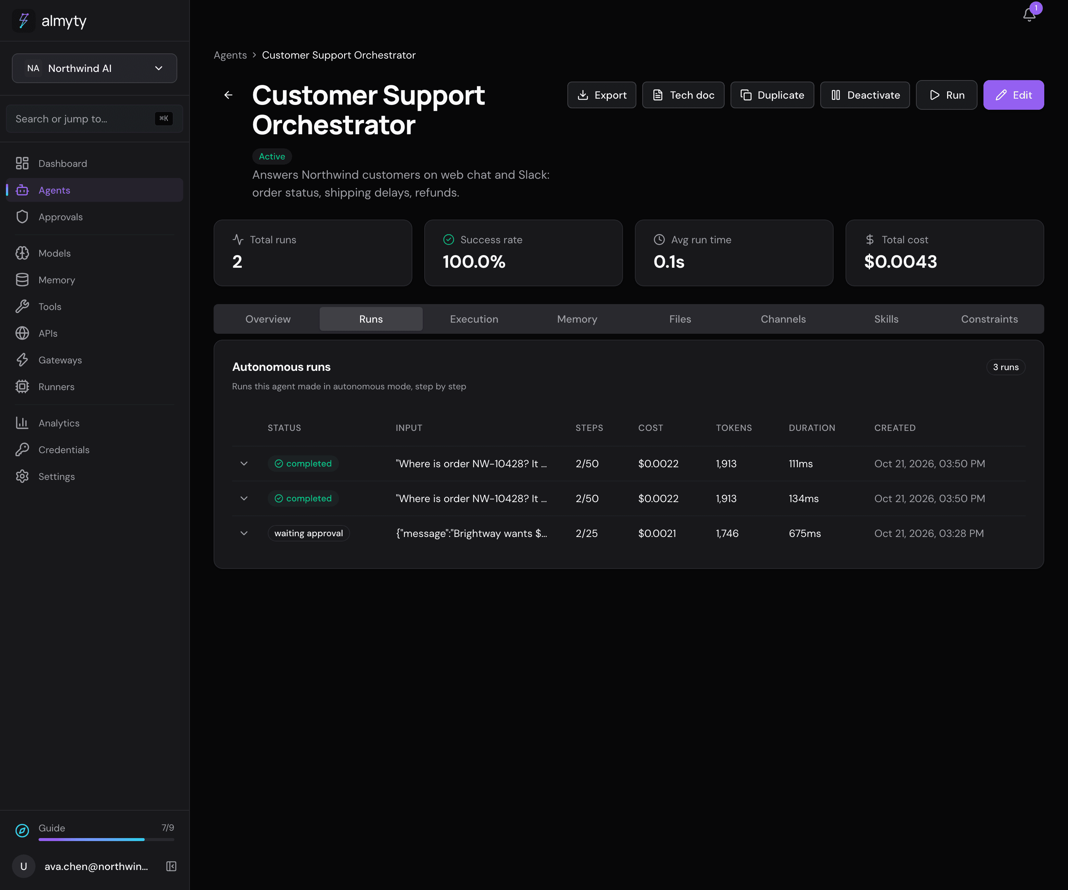Switch to the Execution tab

(x=474, y=319)
